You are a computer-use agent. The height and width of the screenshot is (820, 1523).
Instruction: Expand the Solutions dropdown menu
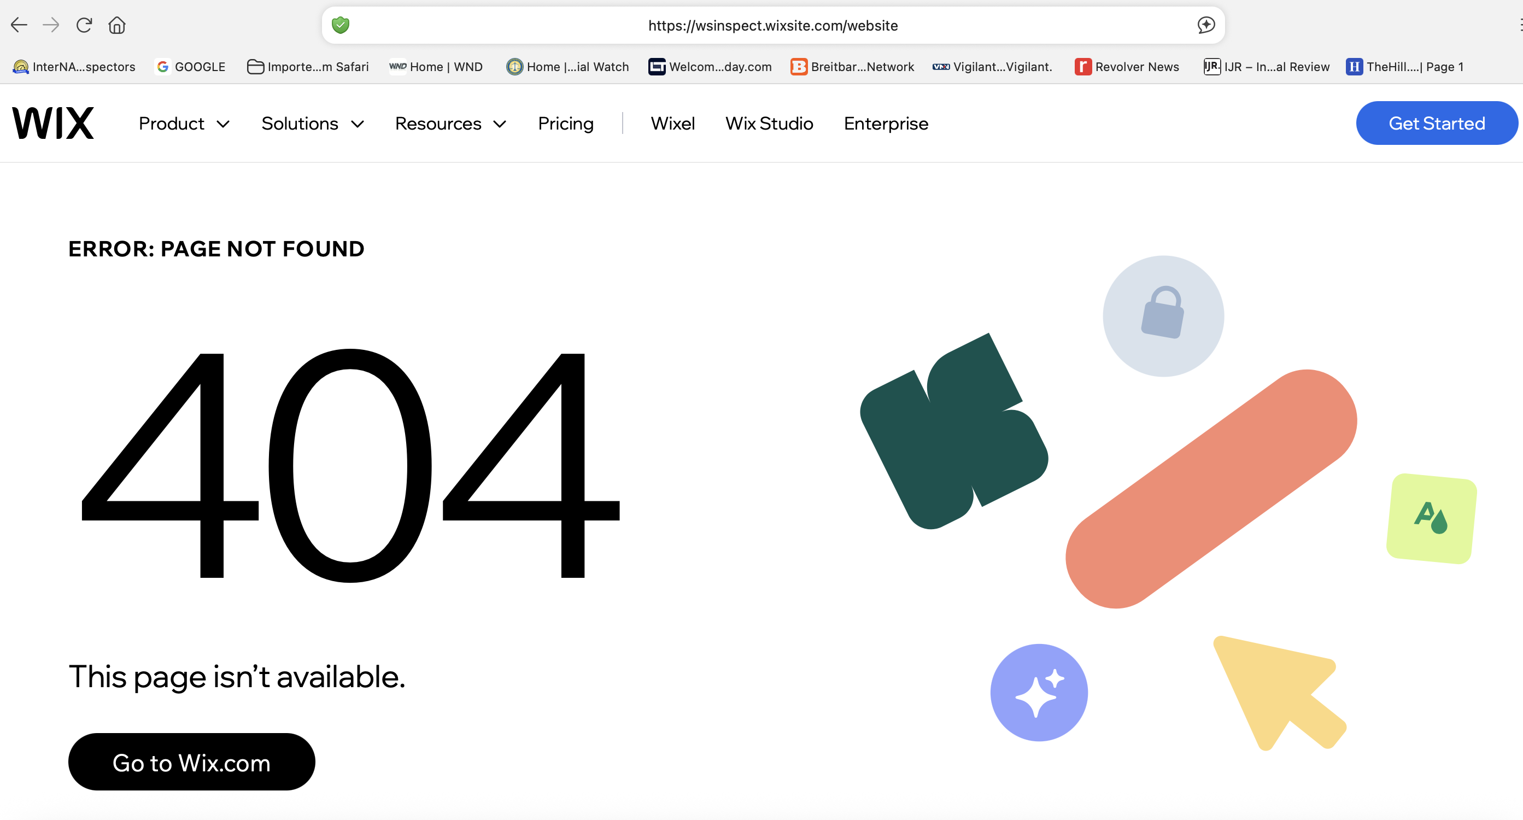[312, 124]
